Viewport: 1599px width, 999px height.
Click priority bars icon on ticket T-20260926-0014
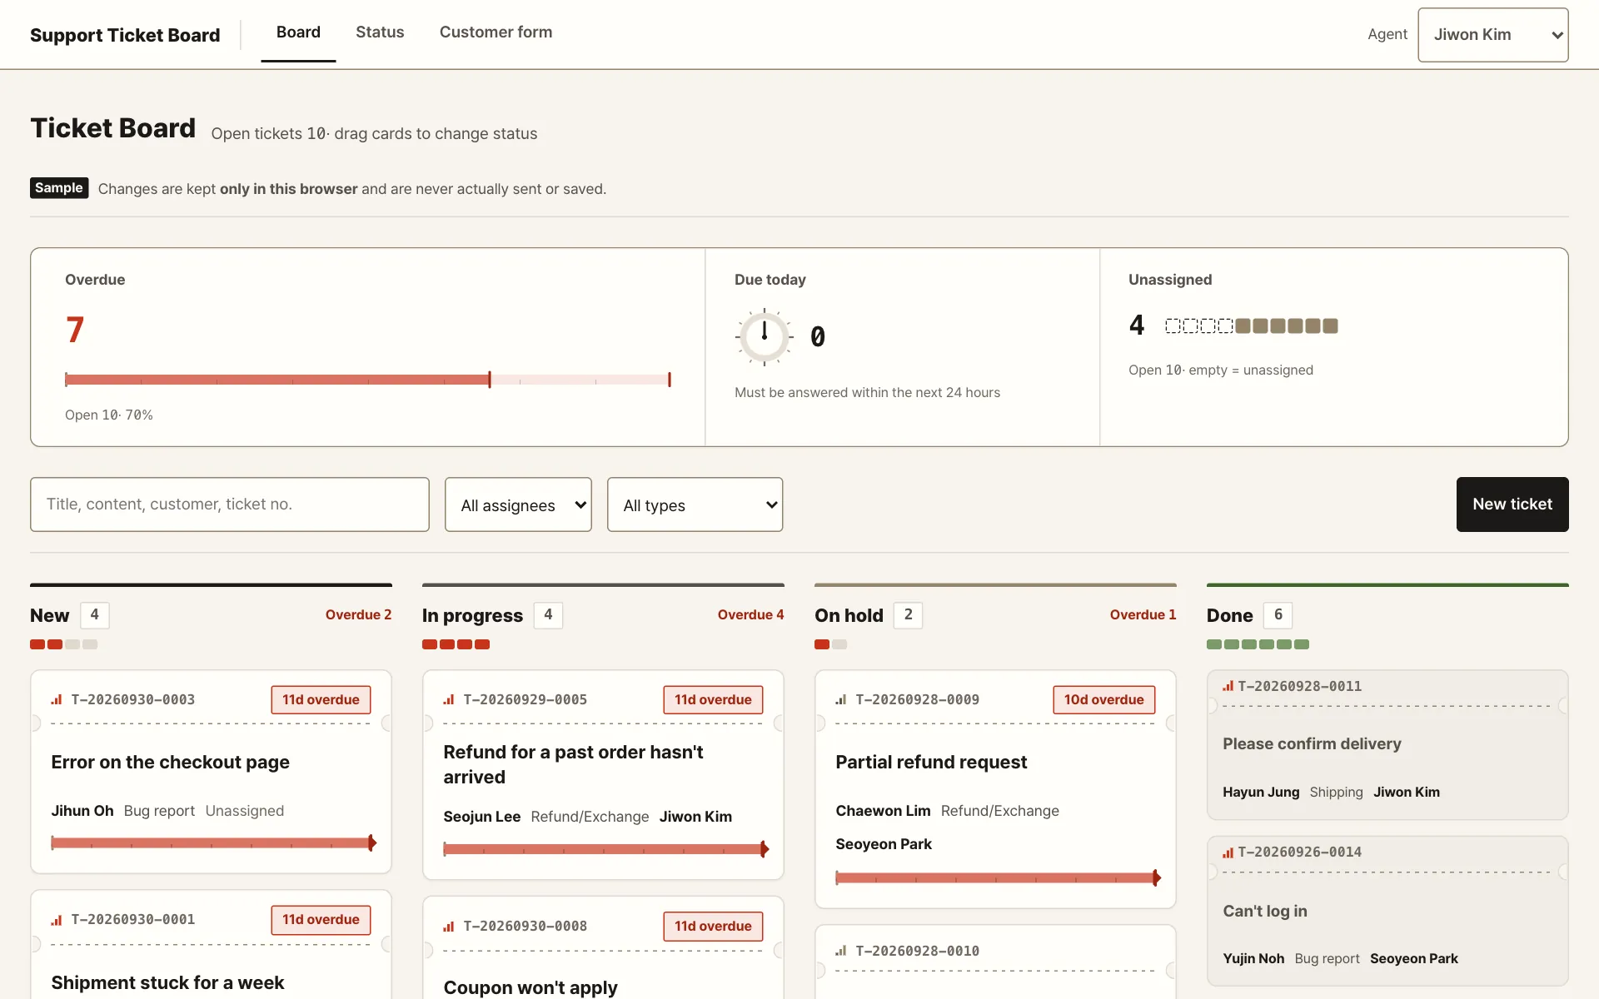point(1228,852)
